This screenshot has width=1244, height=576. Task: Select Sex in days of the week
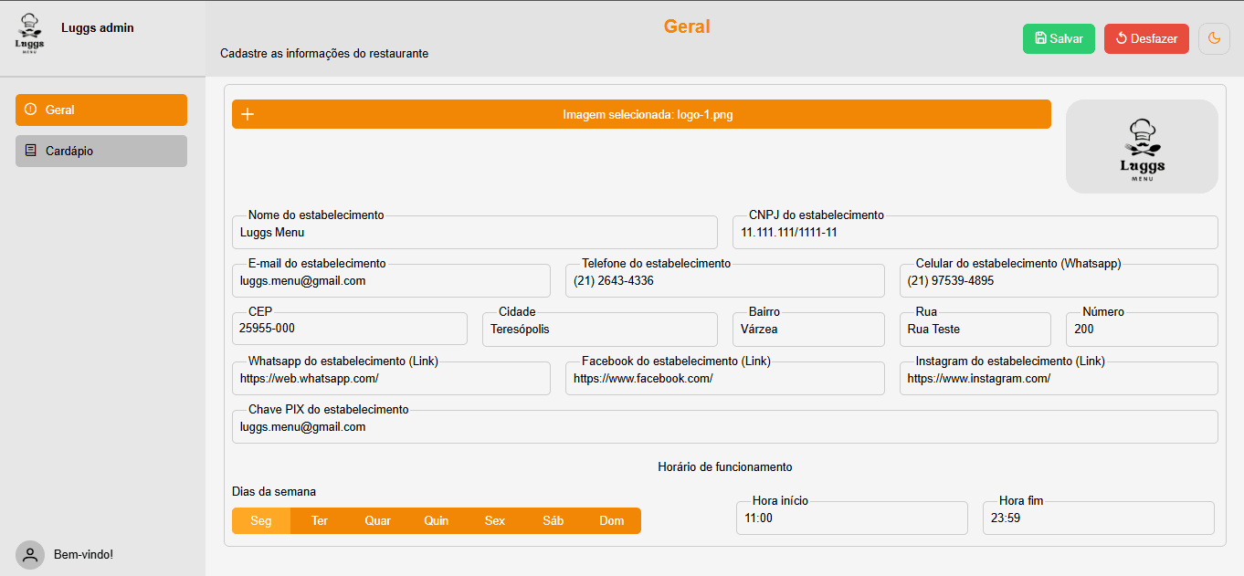point(495,520)
